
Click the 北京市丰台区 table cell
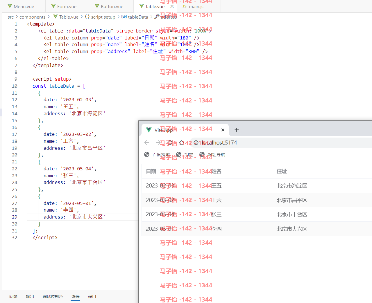click(322, 214)
